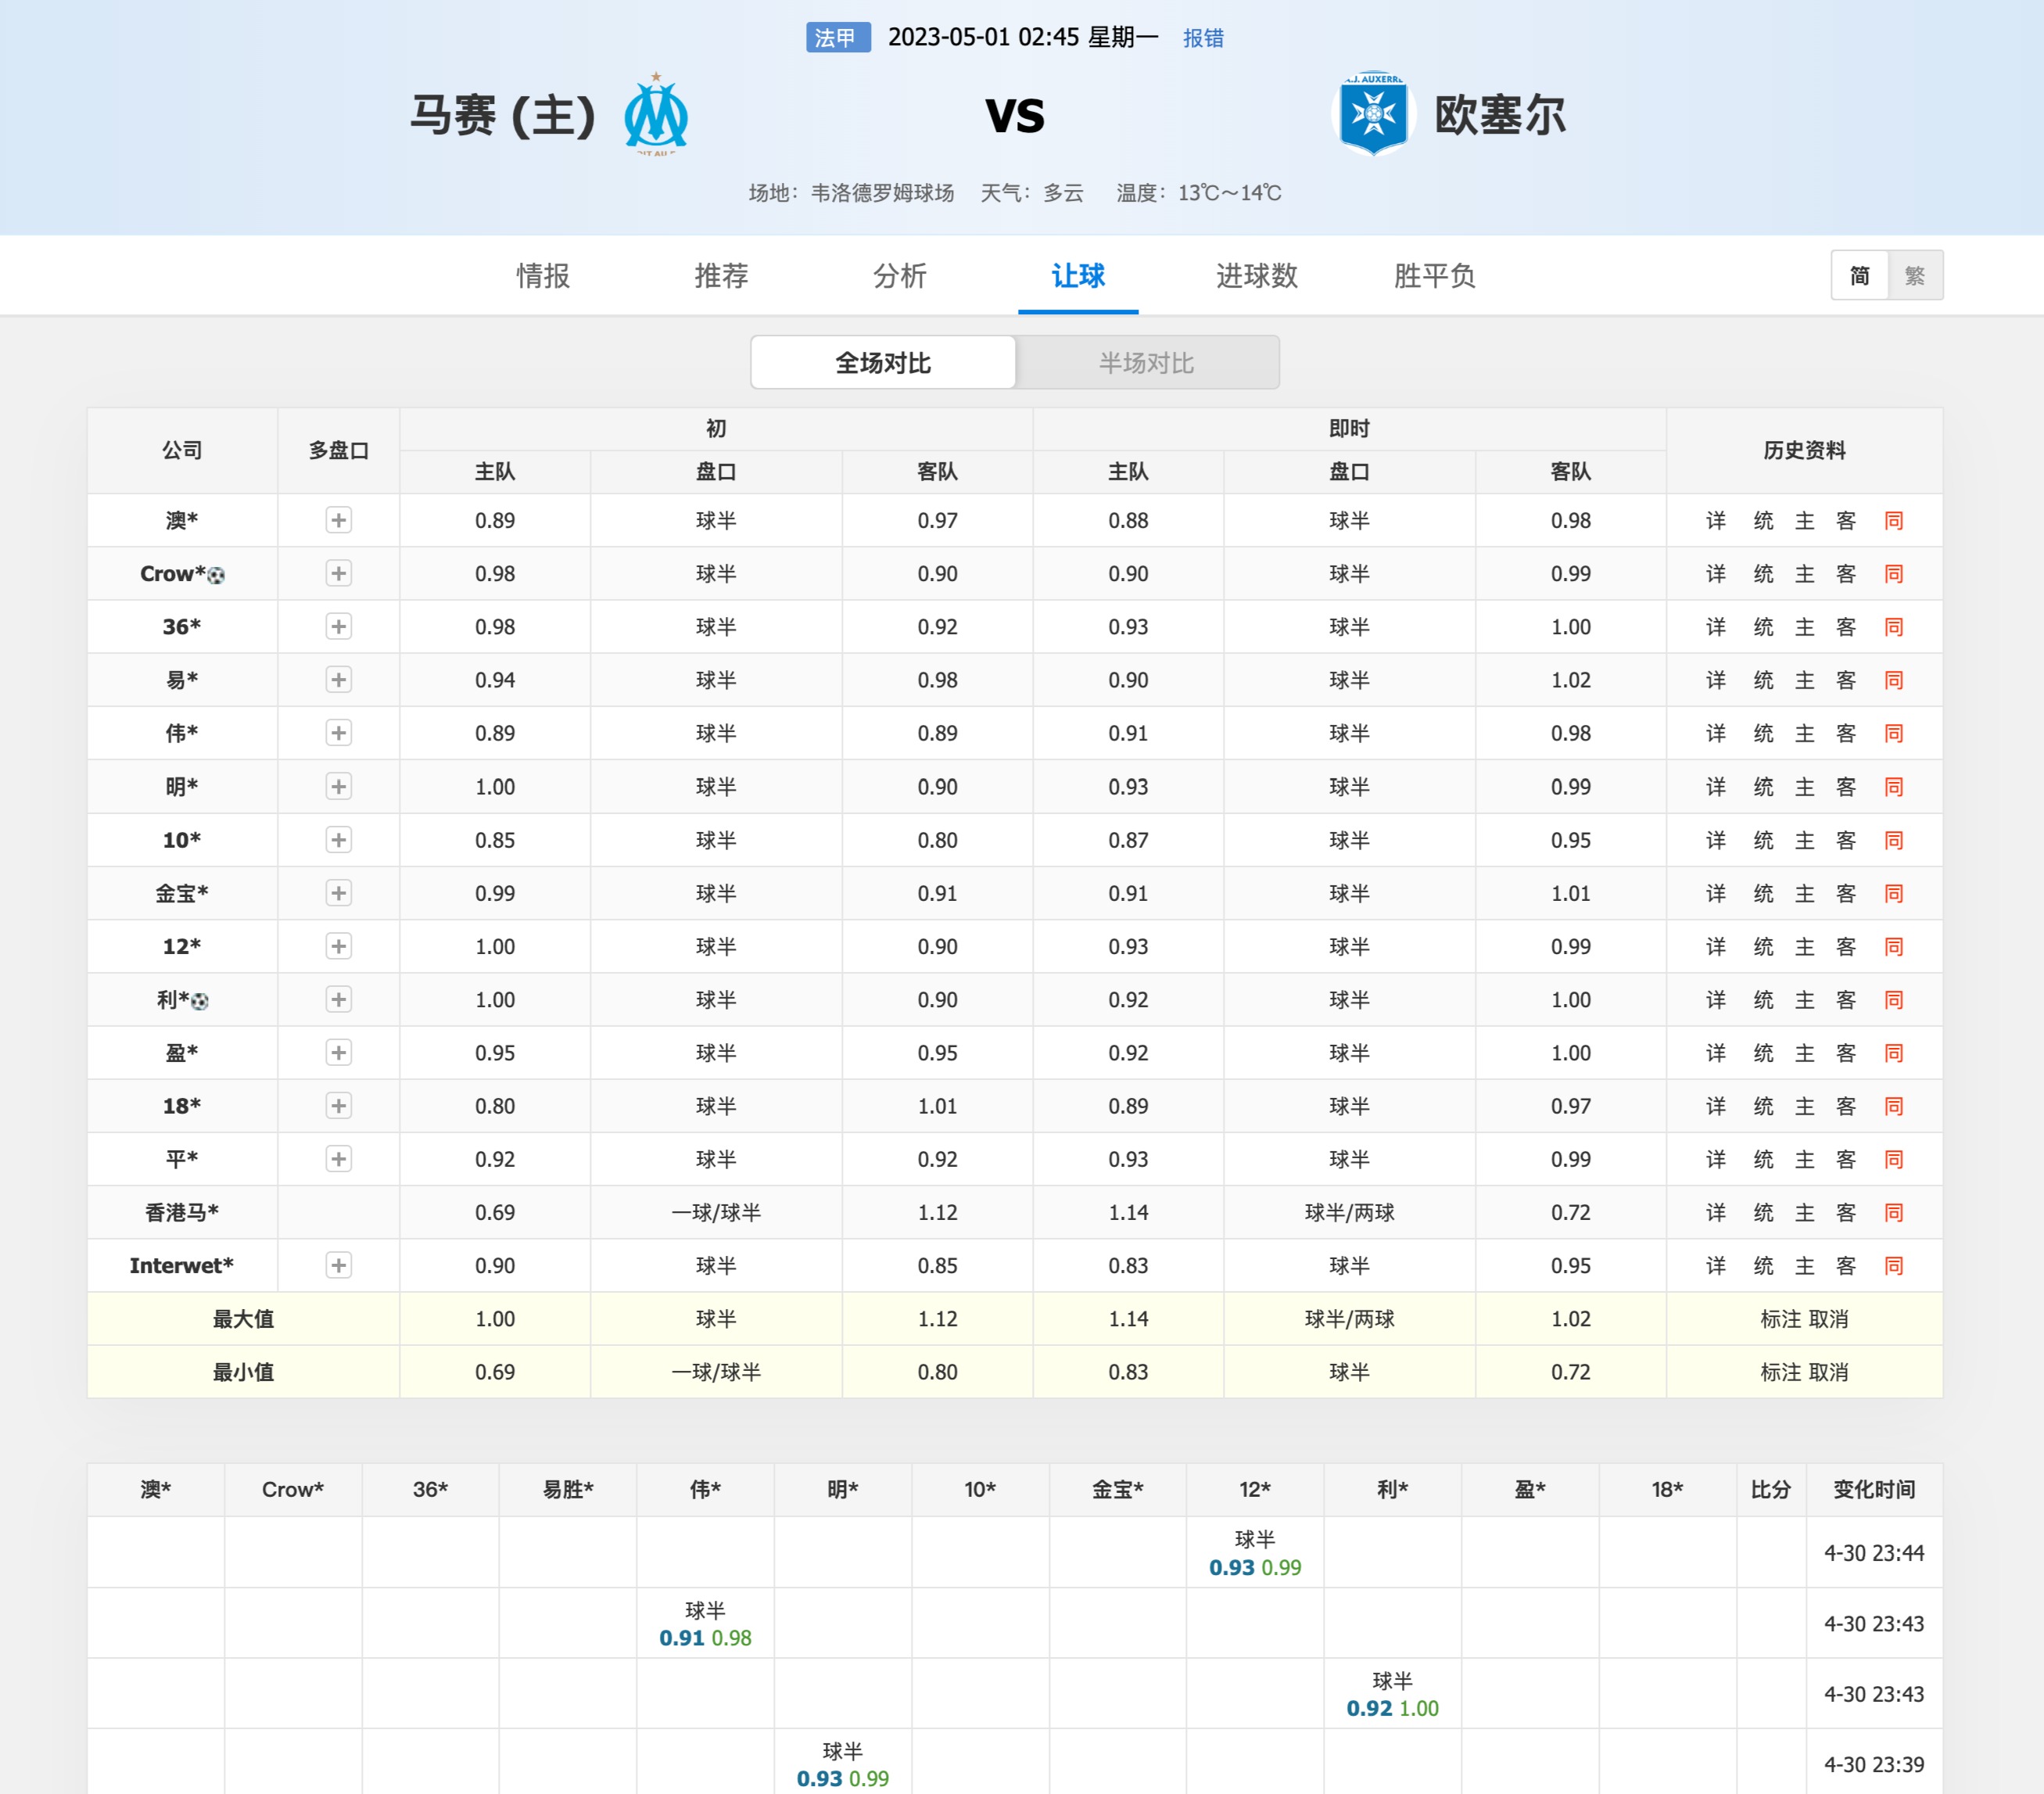This screenshot has height=1794, width=2044.
Task: Click the red 同 icon in 金宝* row
Action: 1893,894
